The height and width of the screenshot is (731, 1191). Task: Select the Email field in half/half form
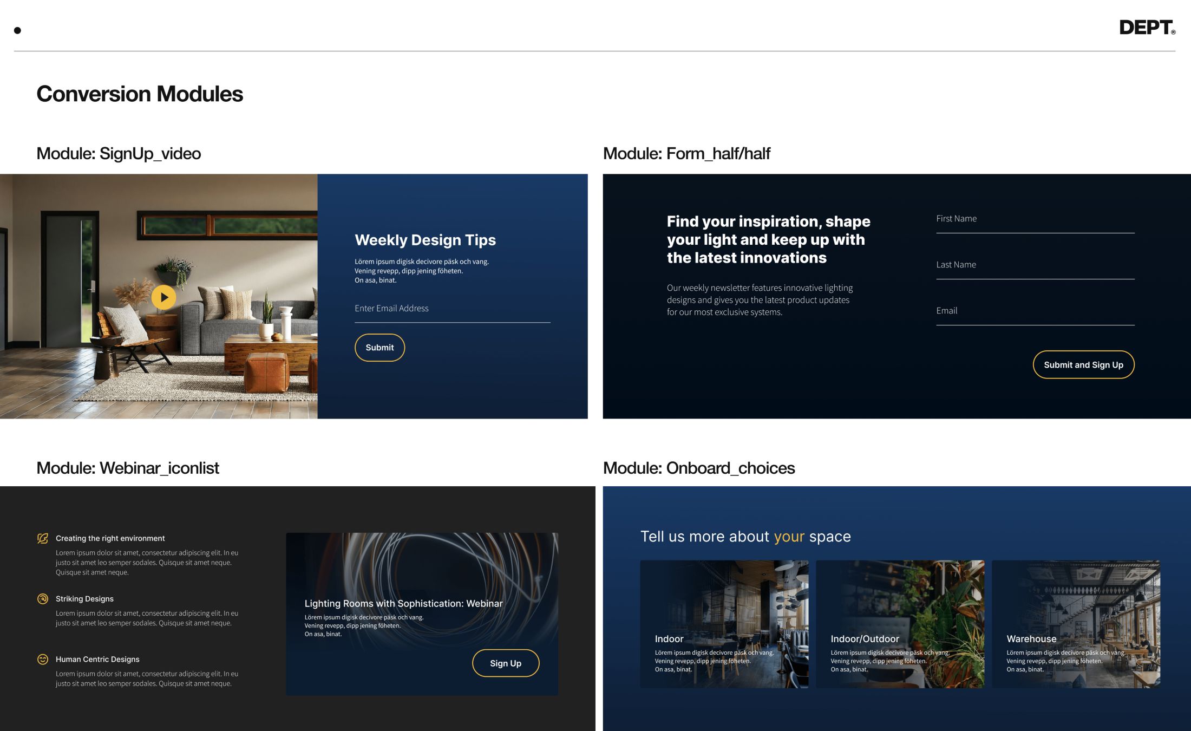[1035, 311]
